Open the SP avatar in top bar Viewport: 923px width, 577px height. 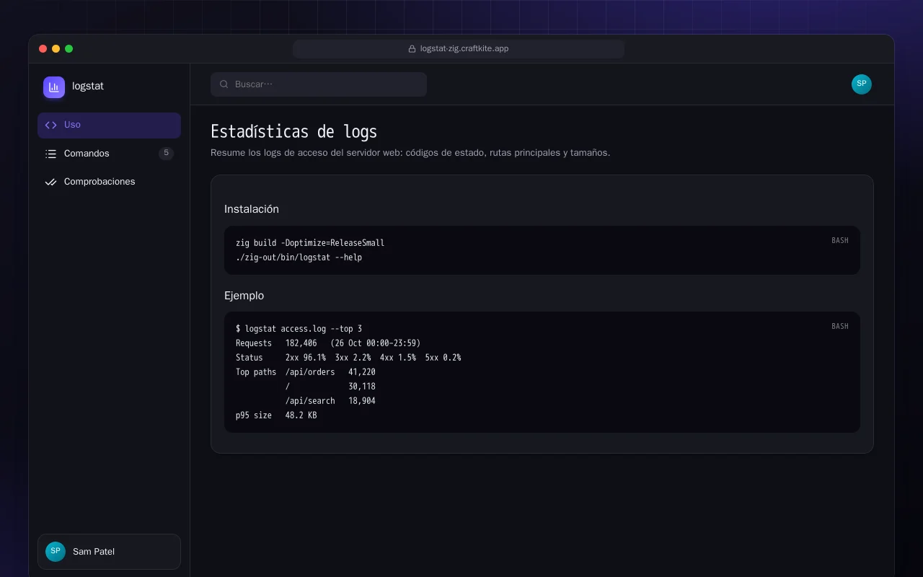pos(862,84)
